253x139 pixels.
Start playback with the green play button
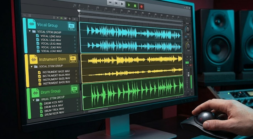point(129,5)
